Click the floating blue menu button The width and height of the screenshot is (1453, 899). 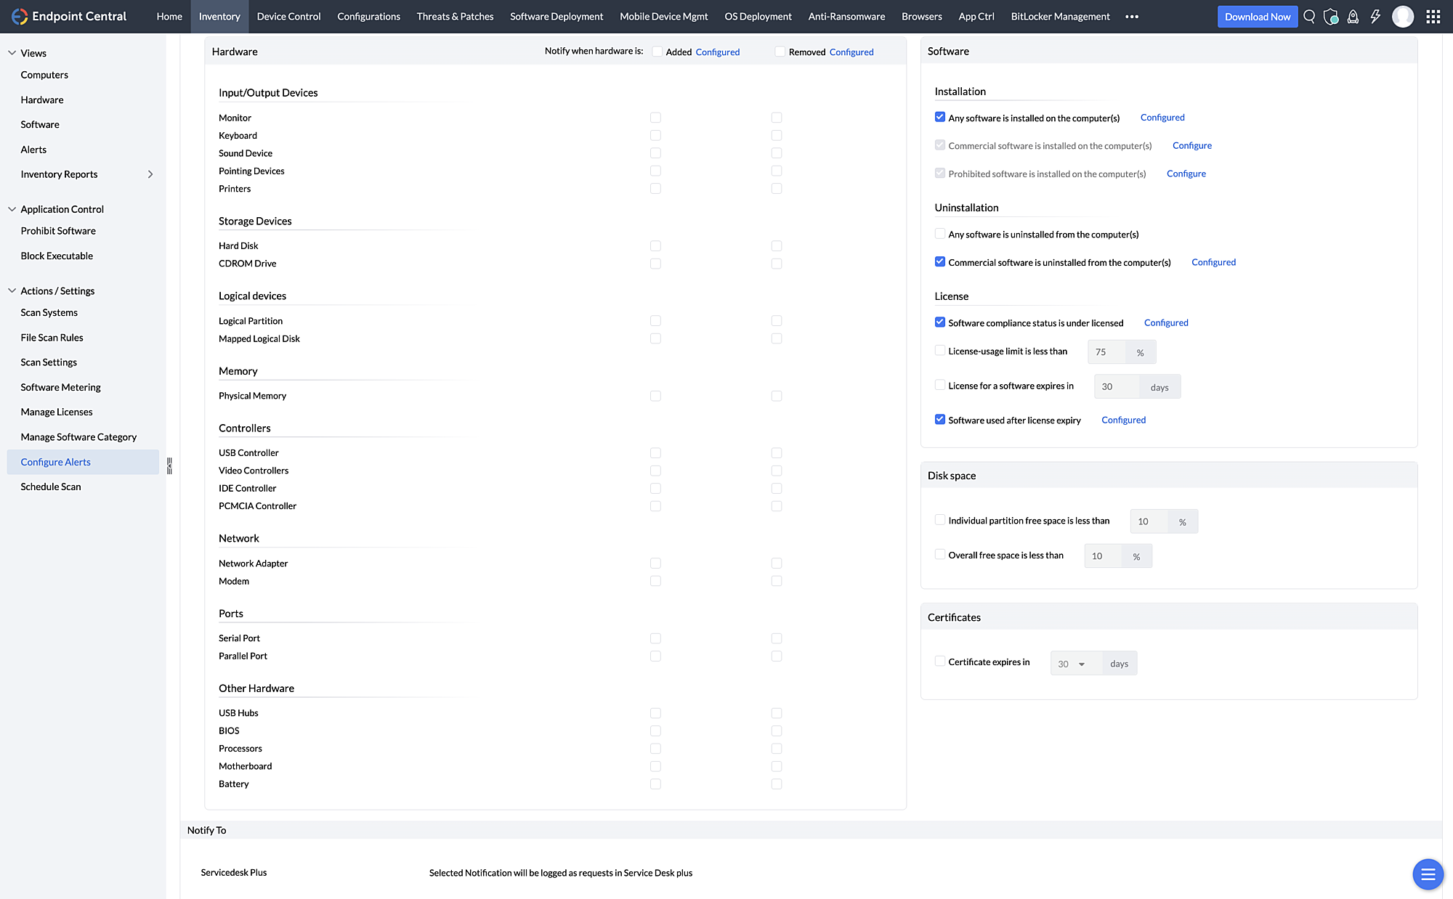coord(1428,874)
